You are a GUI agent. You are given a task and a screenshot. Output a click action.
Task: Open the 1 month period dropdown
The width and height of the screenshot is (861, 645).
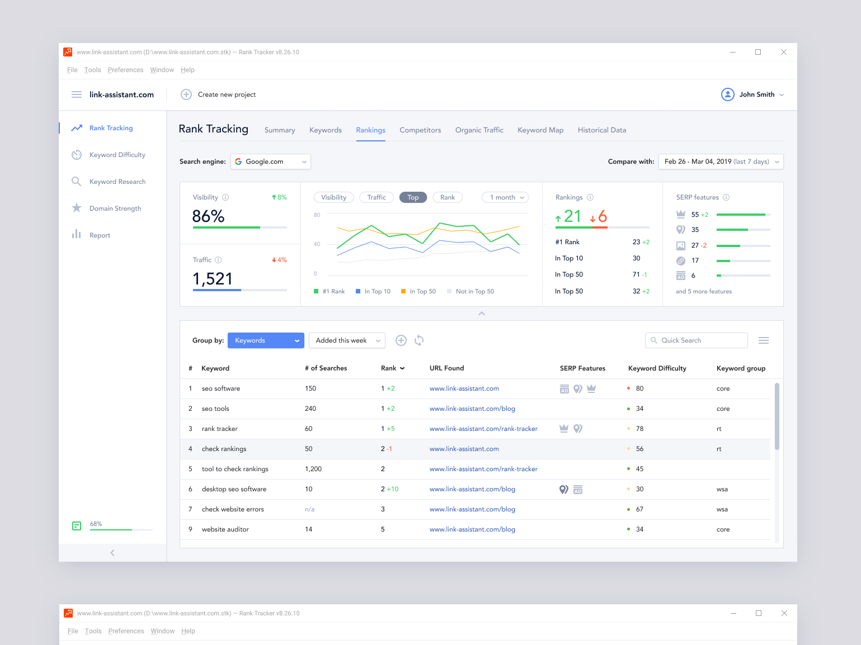(506, 197)
